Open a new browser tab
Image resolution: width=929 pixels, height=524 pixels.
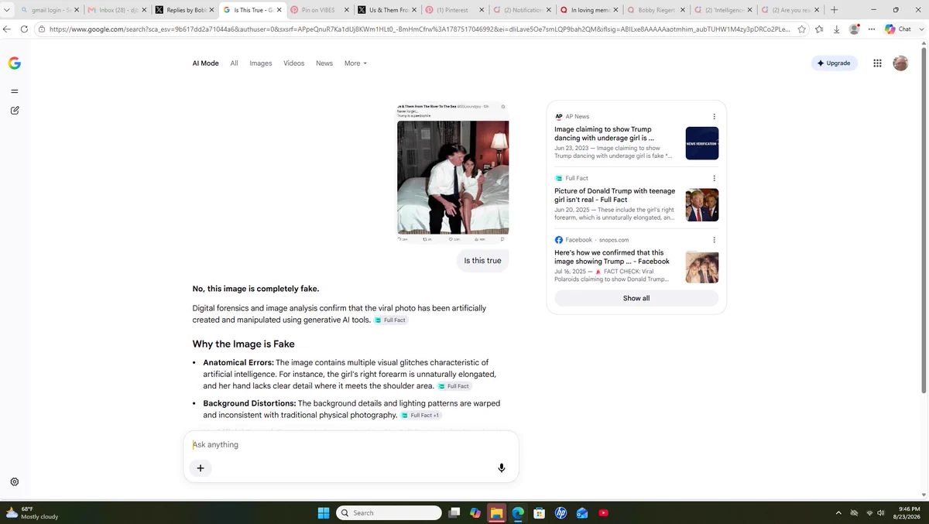(x=834, y=10)
